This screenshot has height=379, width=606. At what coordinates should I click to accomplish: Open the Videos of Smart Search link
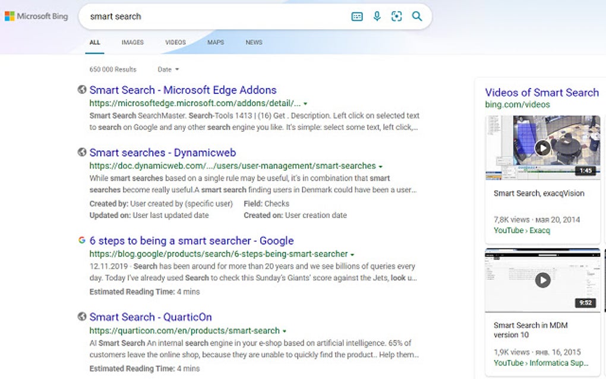542,93
